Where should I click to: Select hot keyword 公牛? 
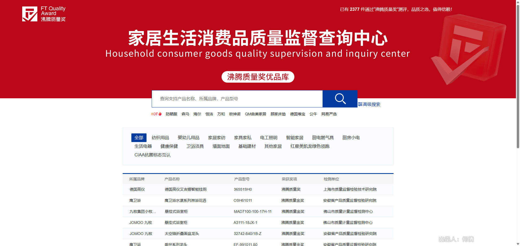point(313,114)
